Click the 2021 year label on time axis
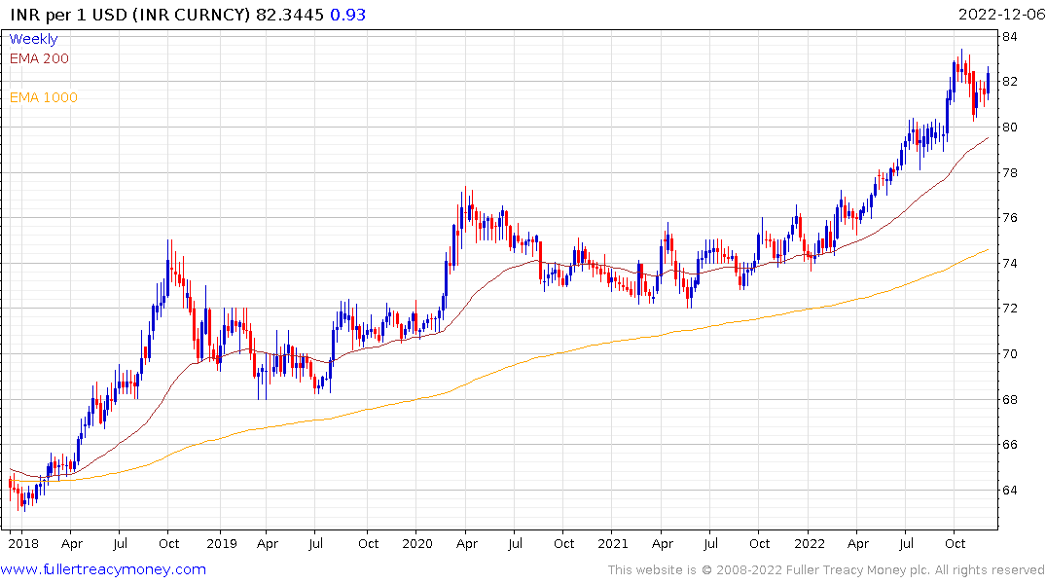1046x584 pixels. [613, 544]
